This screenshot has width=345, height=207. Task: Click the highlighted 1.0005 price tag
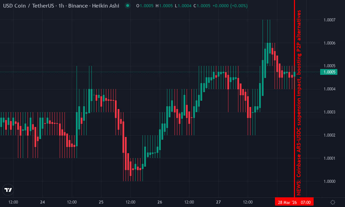click(328, 72)
